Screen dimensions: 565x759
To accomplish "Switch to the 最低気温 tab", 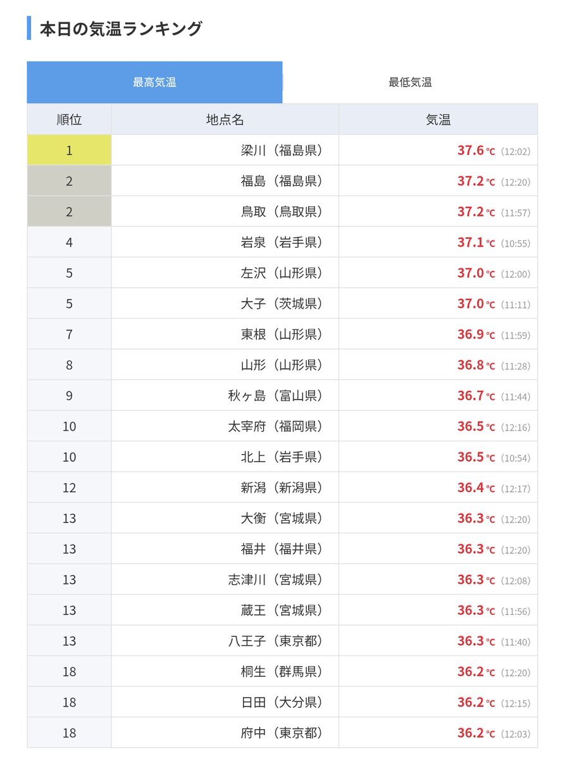I will point(410,82).
